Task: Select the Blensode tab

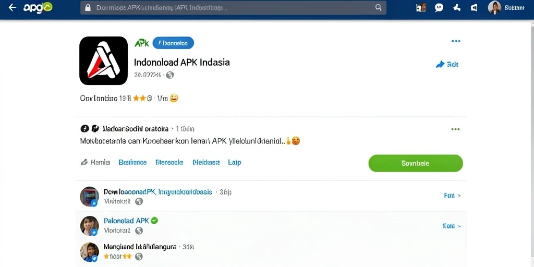Action: tap(169, 163)
